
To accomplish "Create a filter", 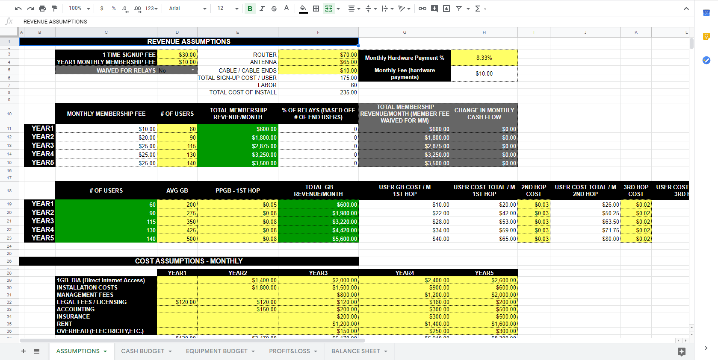I will pyautogui.click(x=459, y=9).
